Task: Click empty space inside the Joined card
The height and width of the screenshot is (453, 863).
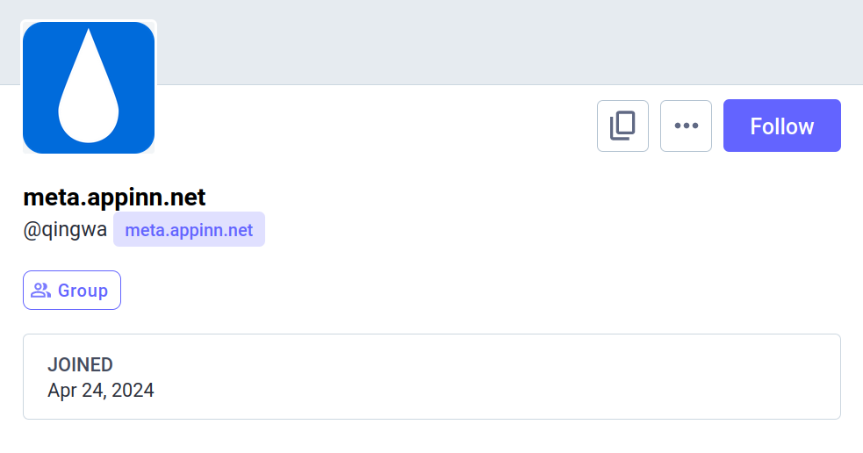Action: [527, 377]
